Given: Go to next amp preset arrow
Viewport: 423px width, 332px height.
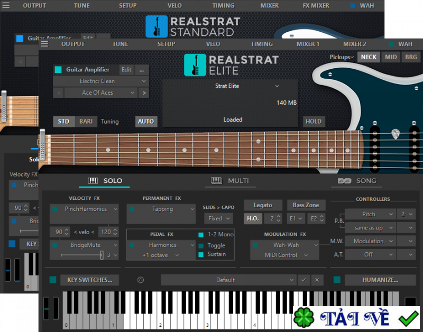Looking at the screenshot, I should 144,93.
